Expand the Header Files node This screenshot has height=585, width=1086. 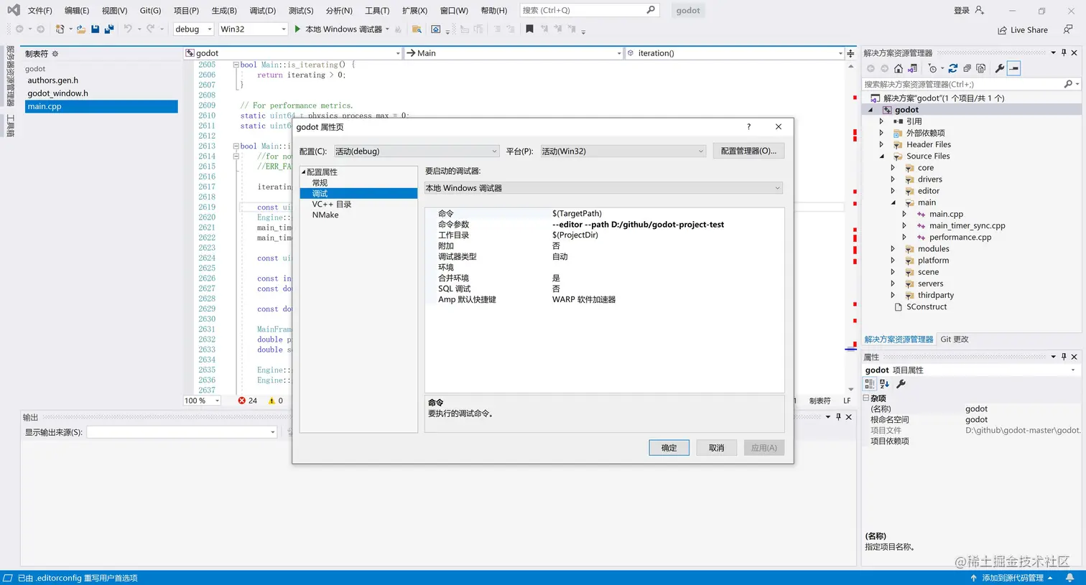882,144
